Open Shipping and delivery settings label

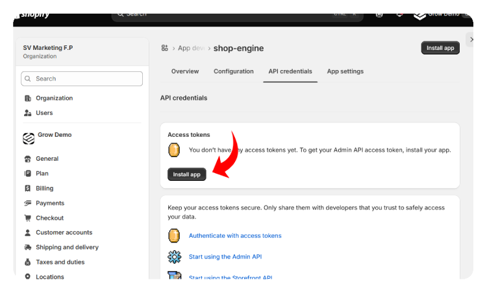(x=67, y=247)
